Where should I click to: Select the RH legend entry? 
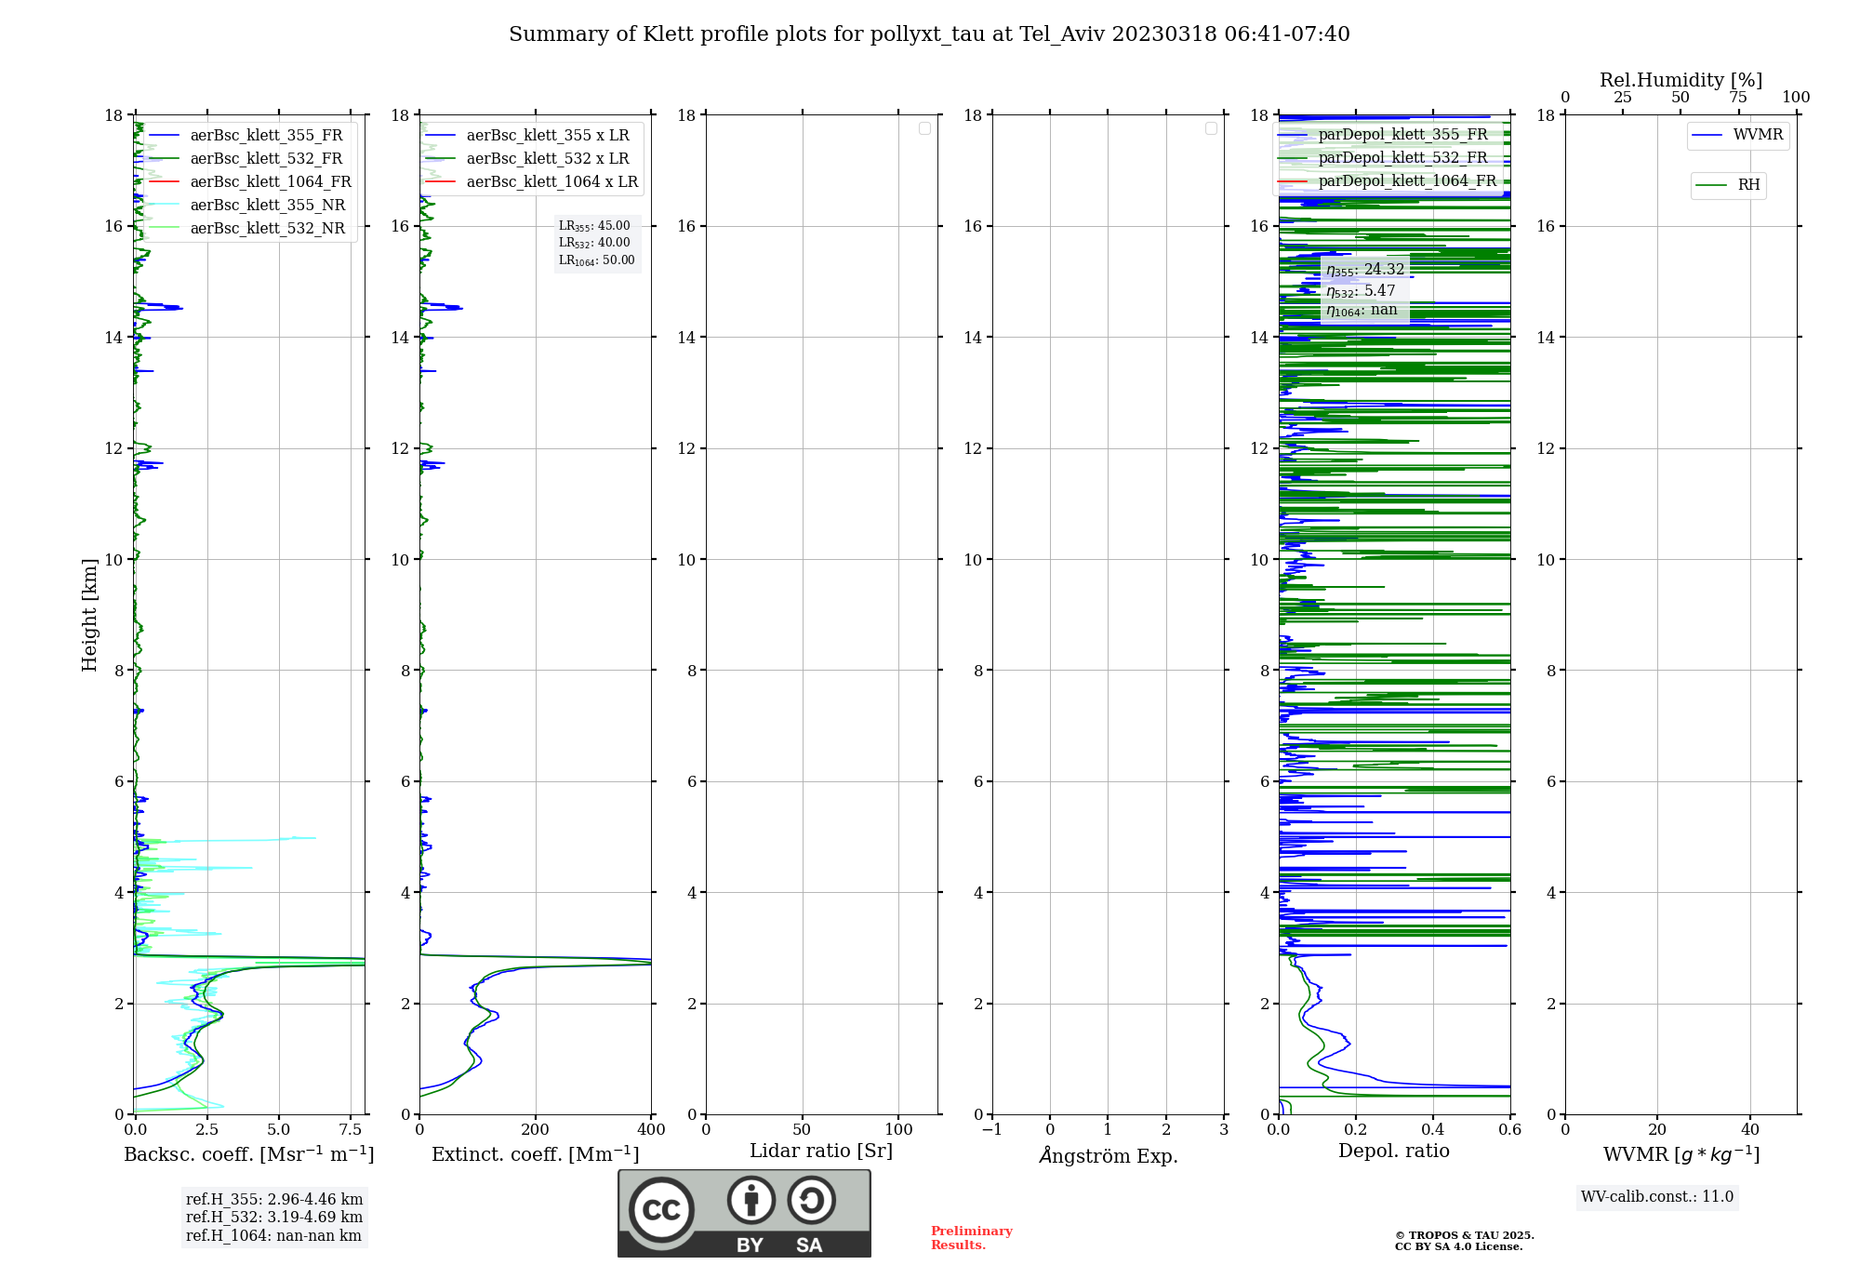pos(1728,185)
